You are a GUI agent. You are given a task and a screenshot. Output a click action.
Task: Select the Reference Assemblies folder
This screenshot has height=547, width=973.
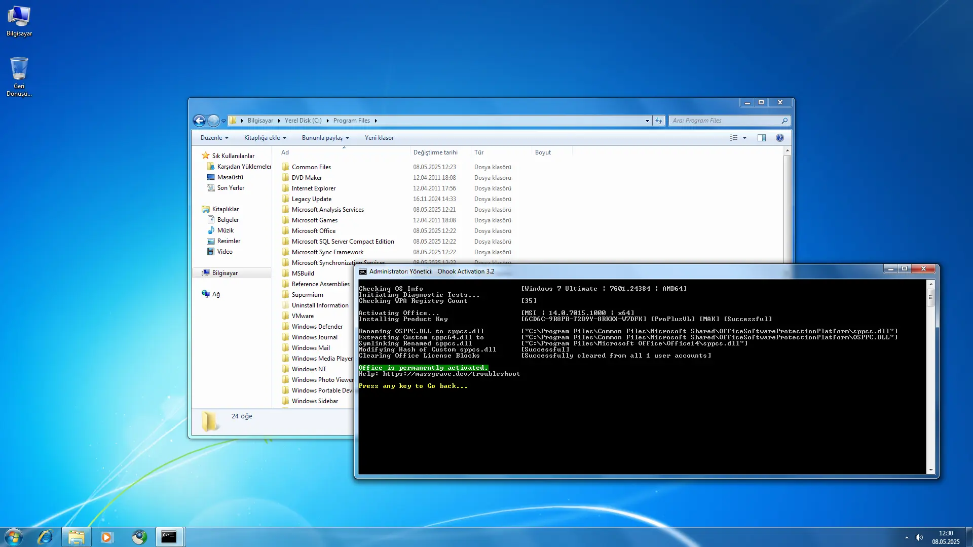pyautogui.click(x=320, y=284)
